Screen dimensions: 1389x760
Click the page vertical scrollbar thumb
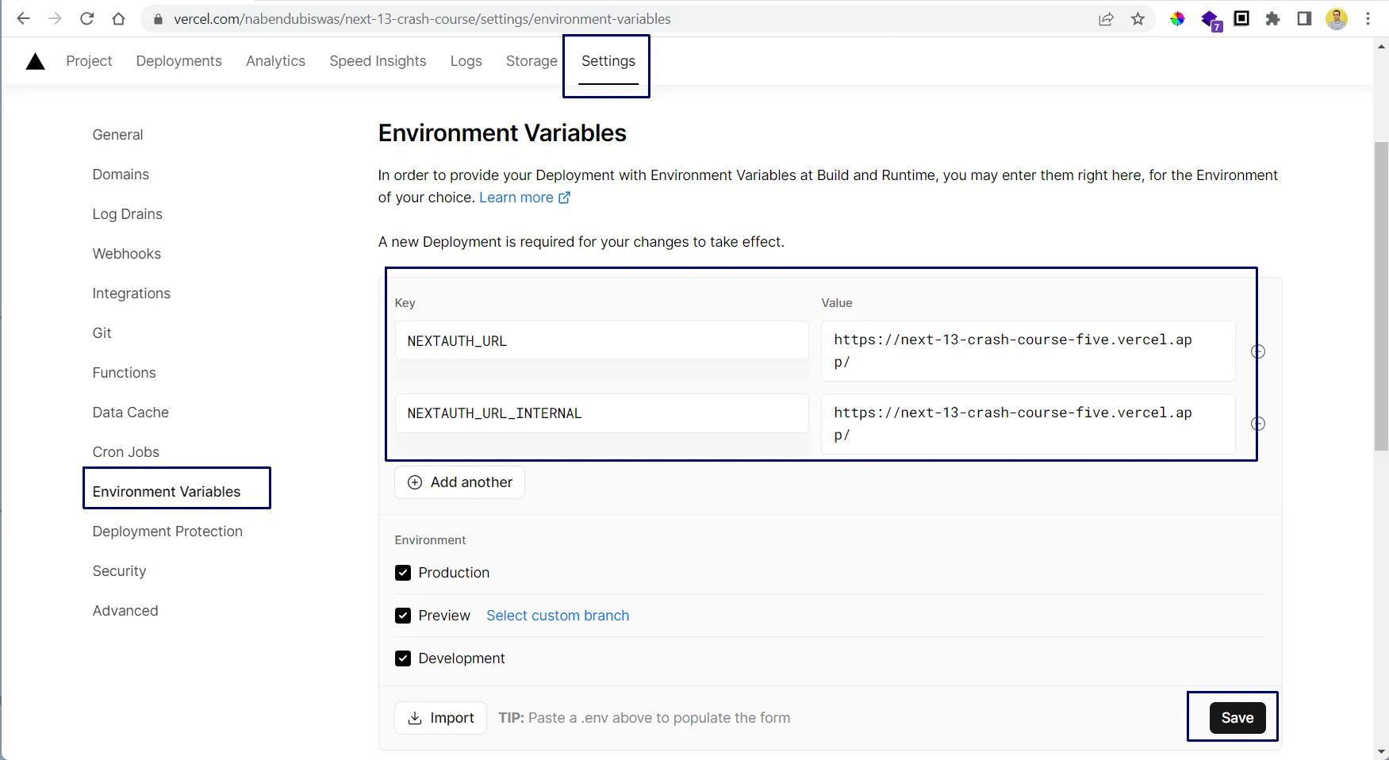tap(1381, 296)
